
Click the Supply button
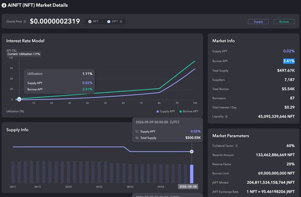coord(258,22)
